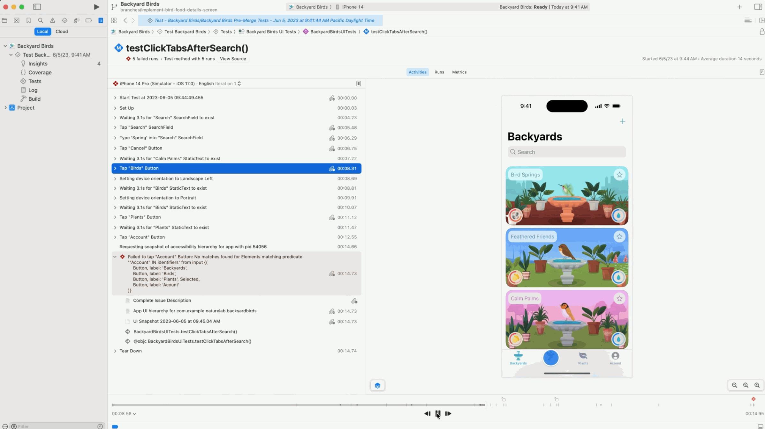Zoom in on the simulator screenshot

757,385
